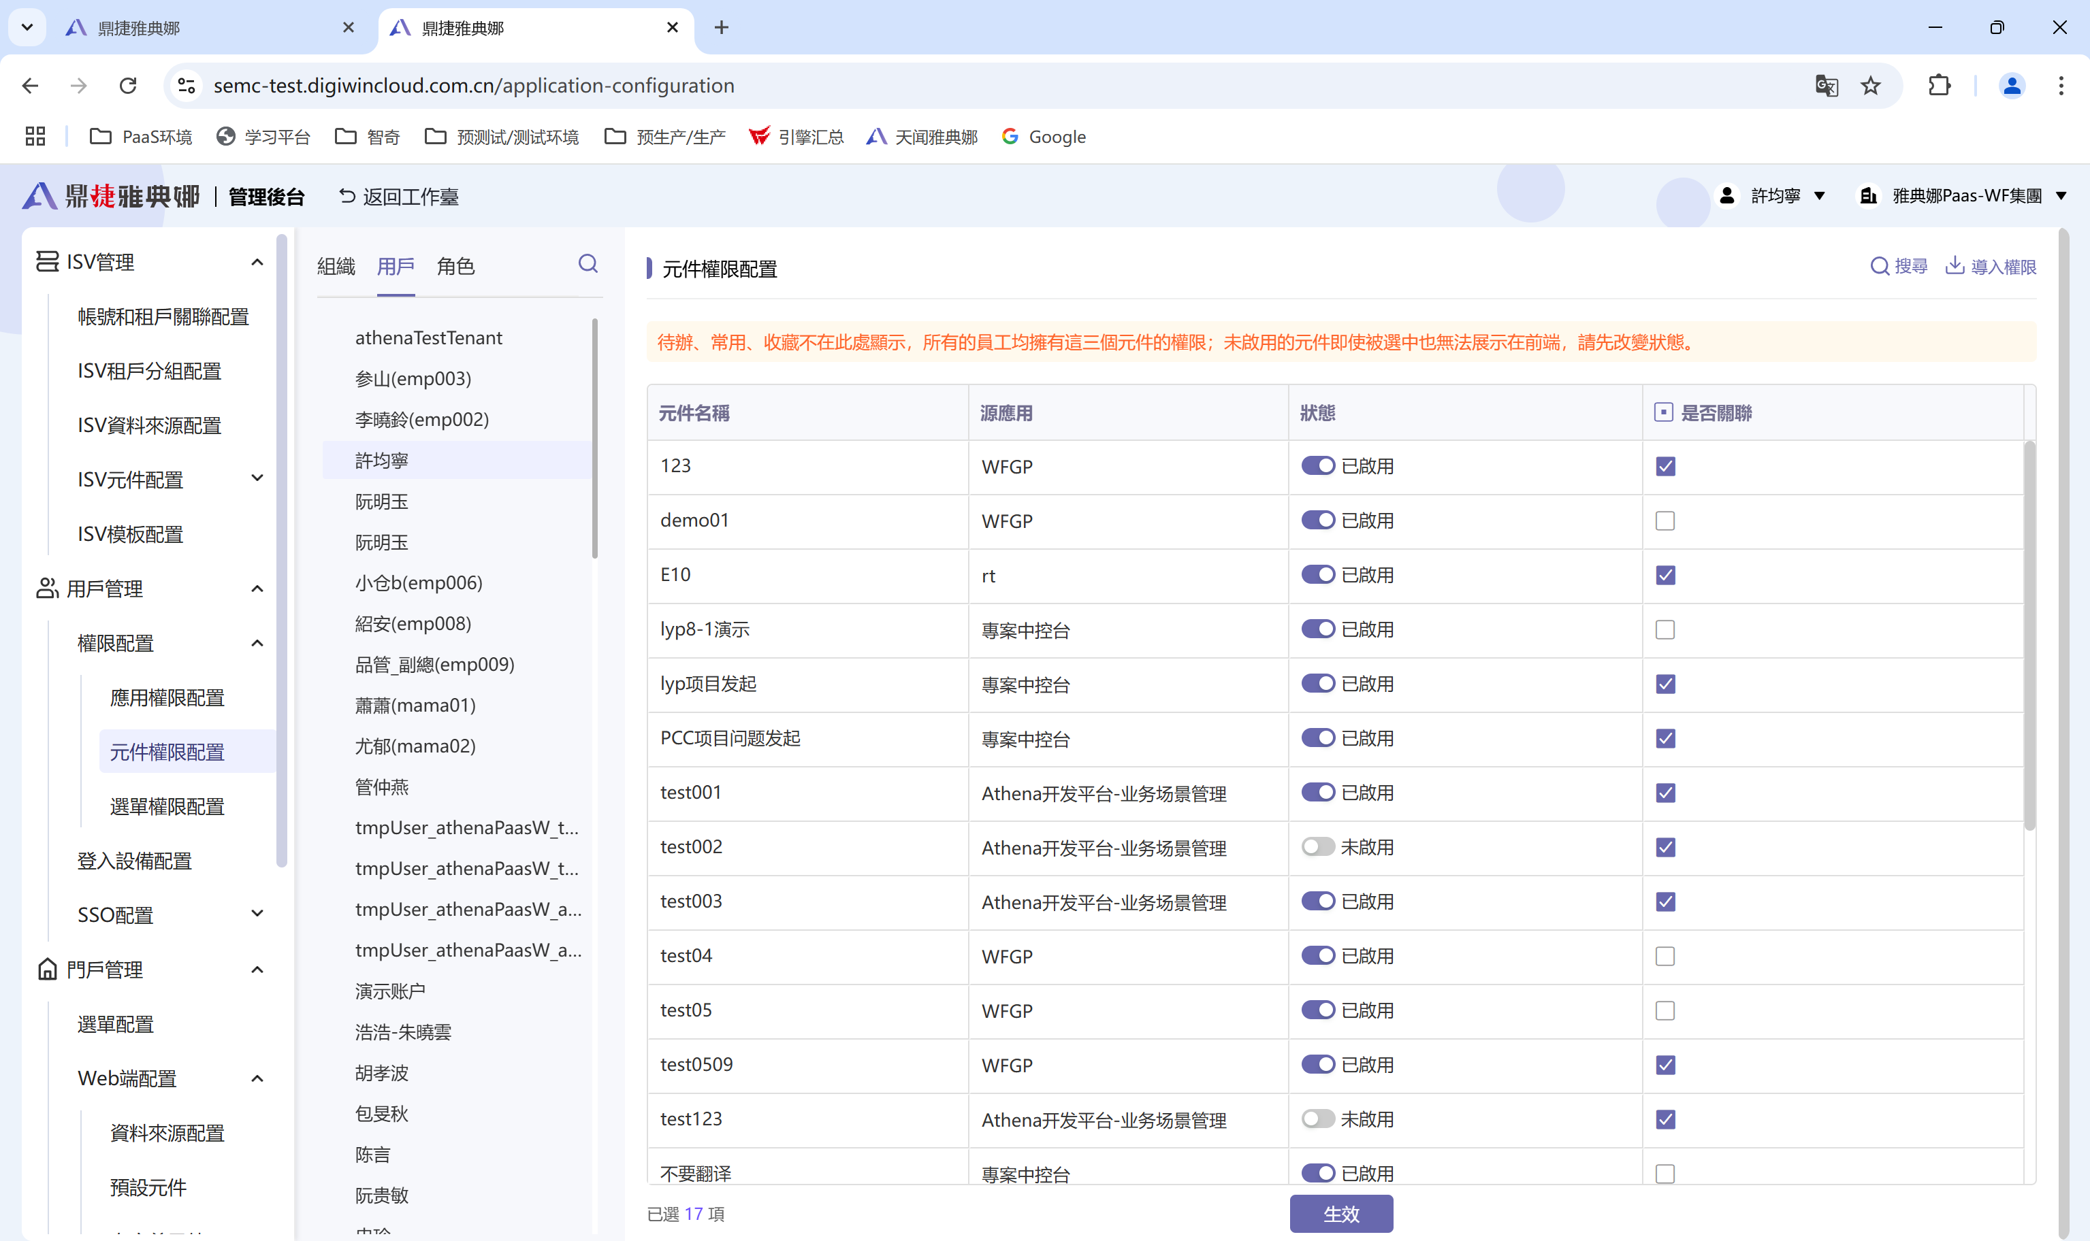
Task: Collapse the ISV管理 section
Action: 257,262
